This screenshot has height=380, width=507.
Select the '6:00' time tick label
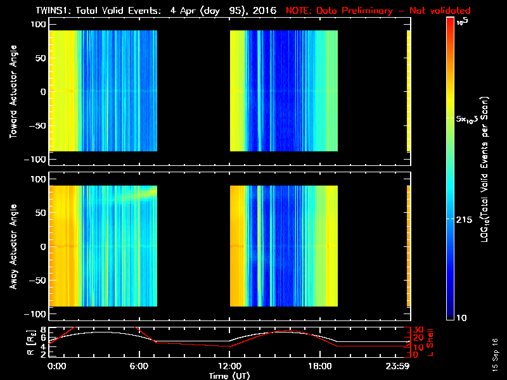coord(139,367)
